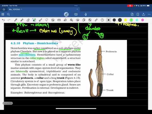Insert an image with the picture tool

[53, 20]
